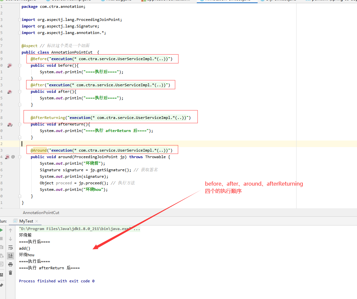Click the fold end marker closing before()
The image size is (357, 299).
click(20, 78)
